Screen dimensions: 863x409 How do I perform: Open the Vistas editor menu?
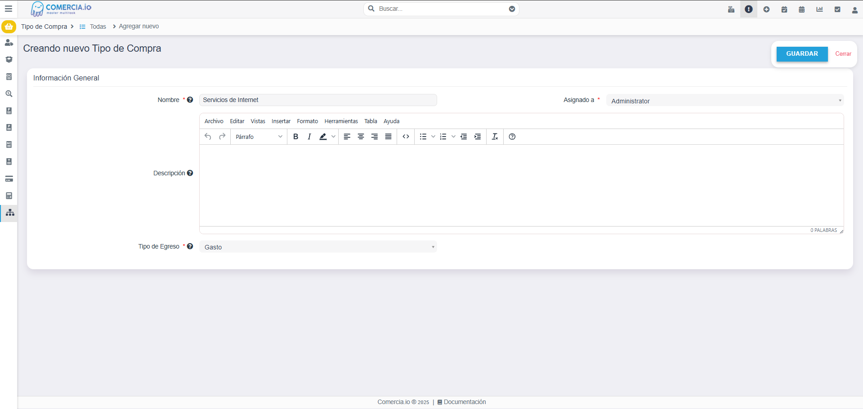tap(258, 121)
